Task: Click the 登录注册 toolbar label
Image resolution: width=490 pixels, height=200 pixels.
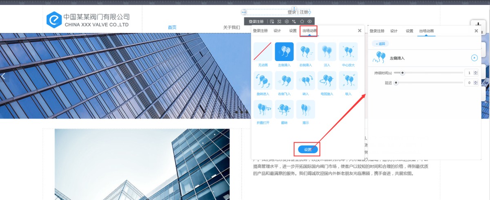Action: pyautogui.click(x=256, y=21)
